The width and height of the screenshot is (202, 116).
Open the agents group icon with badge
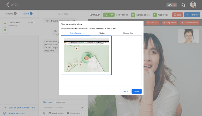click(171, 5)
